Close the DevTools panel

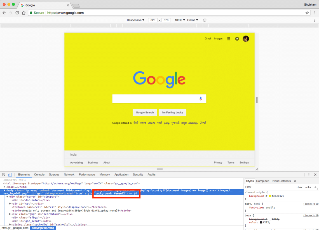tap(315, 175)
